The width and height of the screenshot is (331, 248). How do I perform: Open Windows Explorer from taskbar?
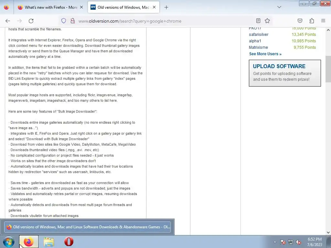[x=49, y=242]
